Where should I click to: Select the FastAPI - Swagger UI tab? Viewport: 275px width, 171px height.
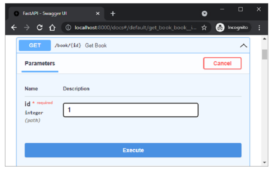pos(56,13)
